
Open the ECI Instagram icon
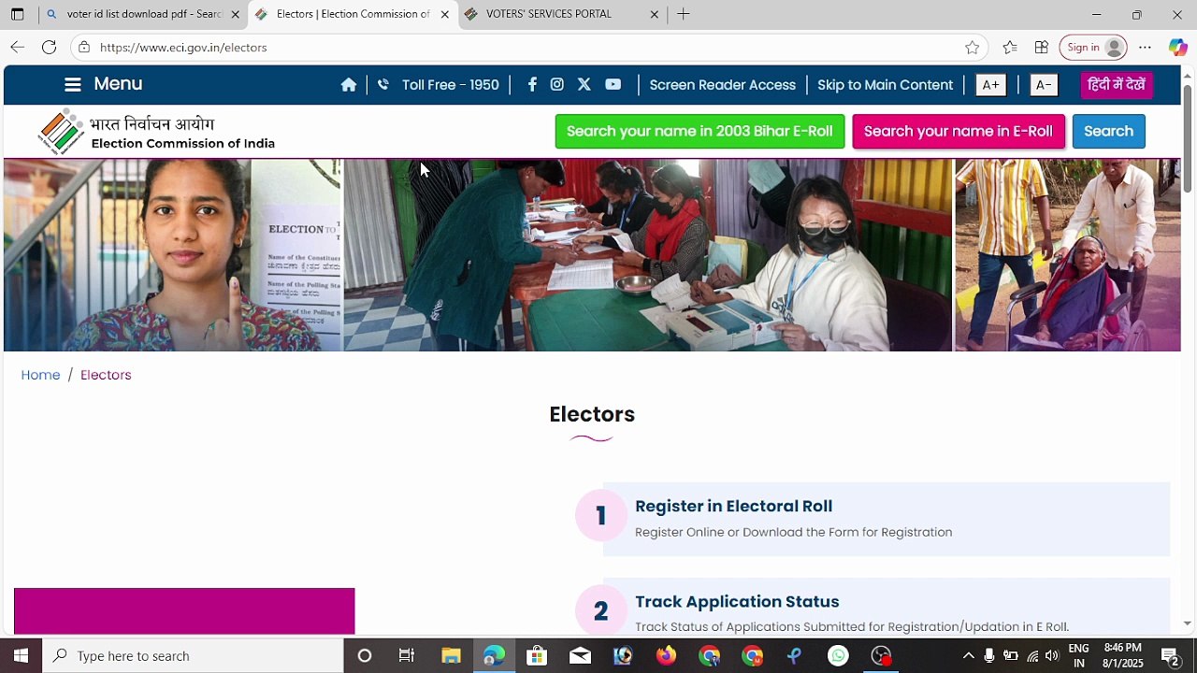(x=557, y=84)
